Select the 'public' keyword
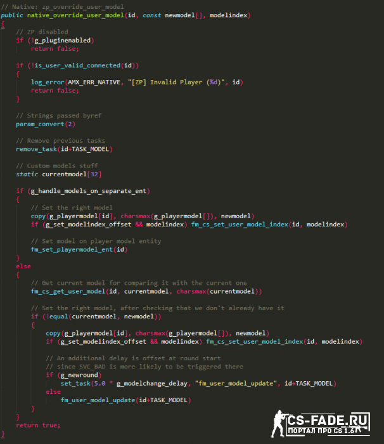Image resolution: width=384 pixels, height=444 pixels. click(12, 15)
